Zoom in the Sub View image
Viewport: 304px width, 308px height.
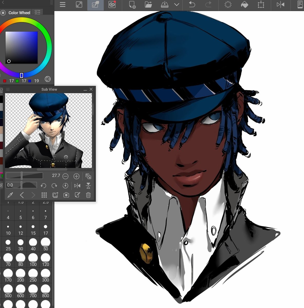(x=76, y=176)
